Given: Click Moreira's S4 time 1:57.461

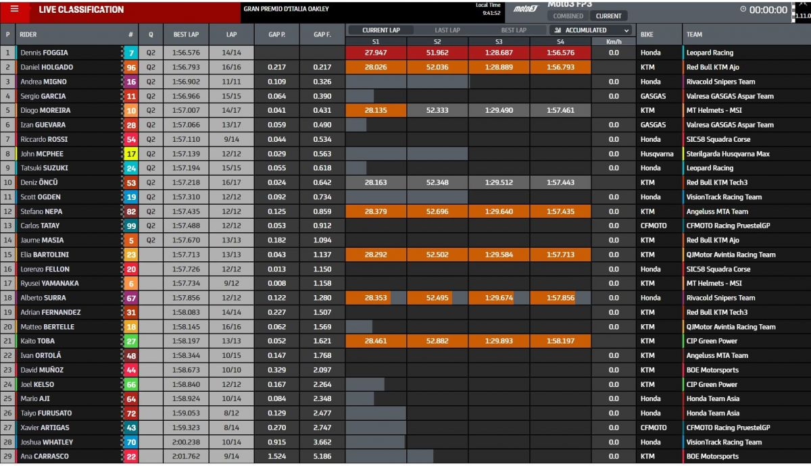Looking at the screenshot, I should [x=560, y=110].
